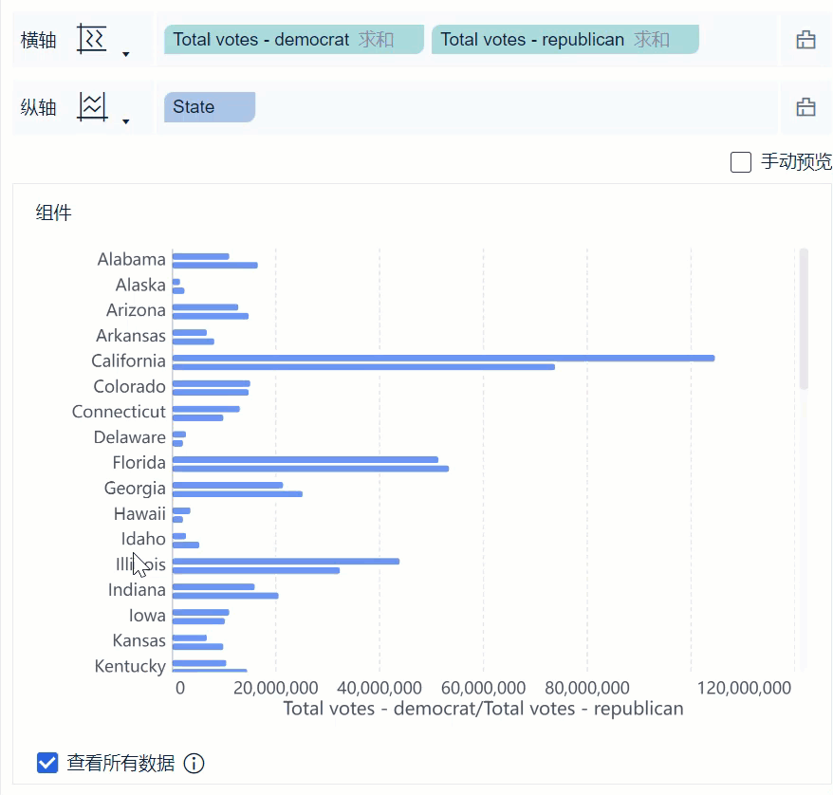Uncheck the 查看所有数据 checkbox
Image resolution: width=833 pixels, height=795 pixels.
point(47,763)
